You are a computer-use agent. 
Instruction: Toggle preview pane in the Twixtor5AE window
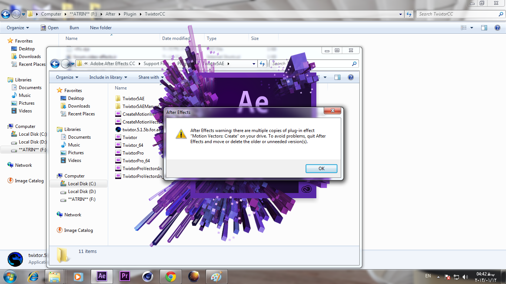pyautogui.click(x=337, y=77)
